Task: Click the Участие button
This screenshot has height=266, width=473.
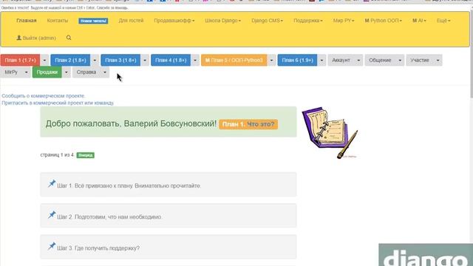Action: [x=420, y=60]
